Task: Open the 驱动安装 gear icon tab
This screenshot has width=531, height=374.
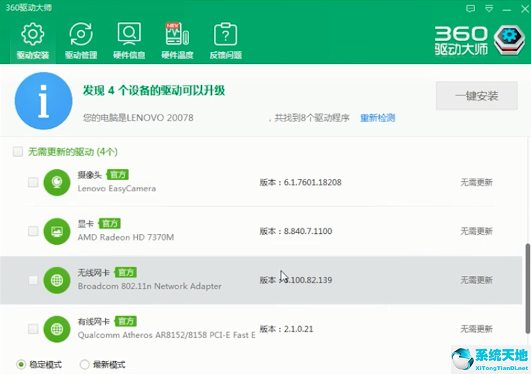Action: tap(33, 41)
